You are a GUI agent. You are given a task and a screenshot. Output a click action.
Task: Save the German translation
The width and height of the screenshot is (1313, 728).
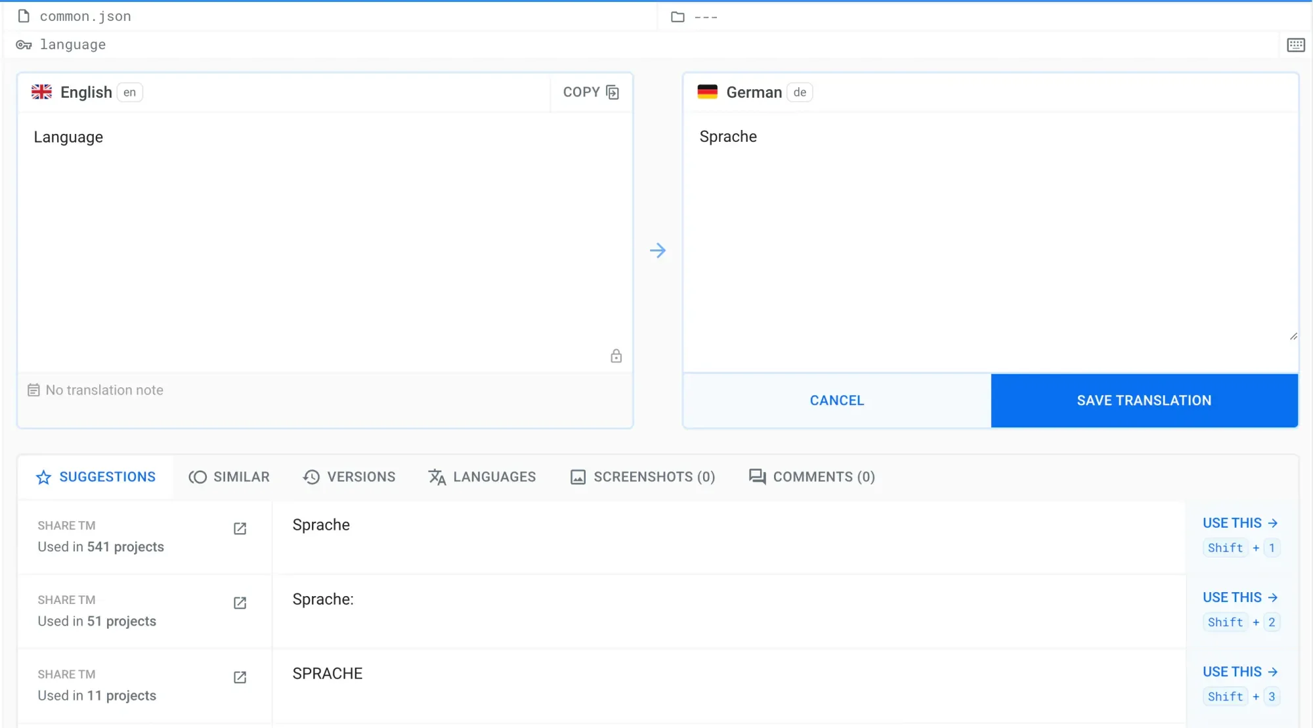(x=1144, y=400)
